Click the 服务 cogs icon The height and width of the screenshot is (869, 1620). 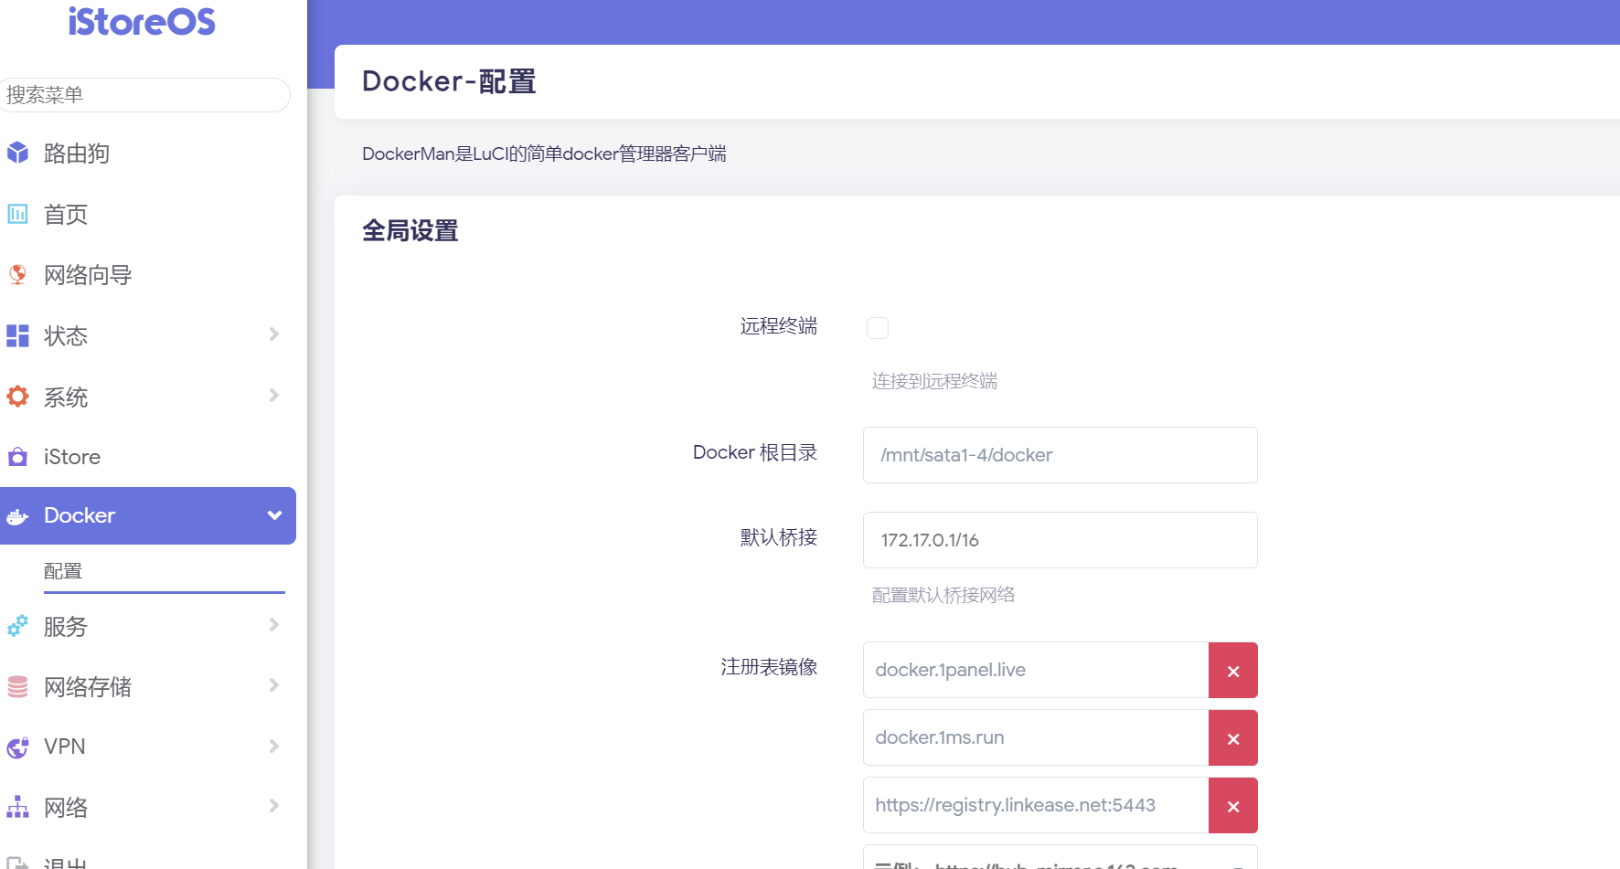[x=17, y=626]
